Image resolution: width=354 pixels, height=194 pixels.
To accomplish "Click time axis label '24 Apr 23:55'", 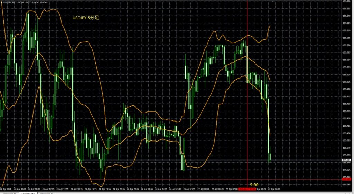I will (x=190, y=189).
